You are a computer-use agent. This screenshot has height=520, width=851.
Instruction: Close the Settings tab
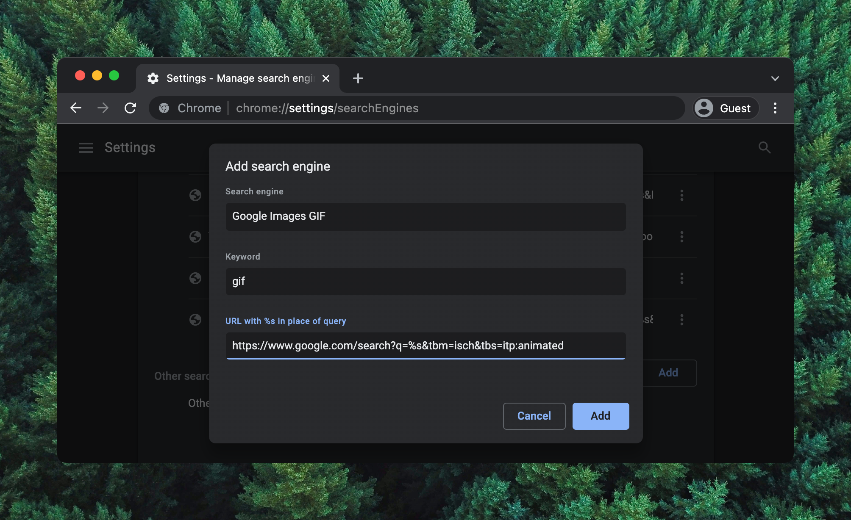click(326, 78)
